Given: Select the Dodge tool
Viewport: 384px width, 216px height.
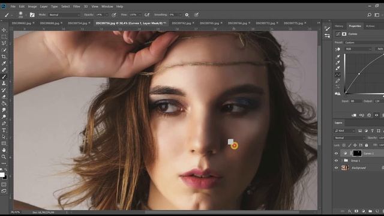Looking at the screenshot, I should point(4,117).
